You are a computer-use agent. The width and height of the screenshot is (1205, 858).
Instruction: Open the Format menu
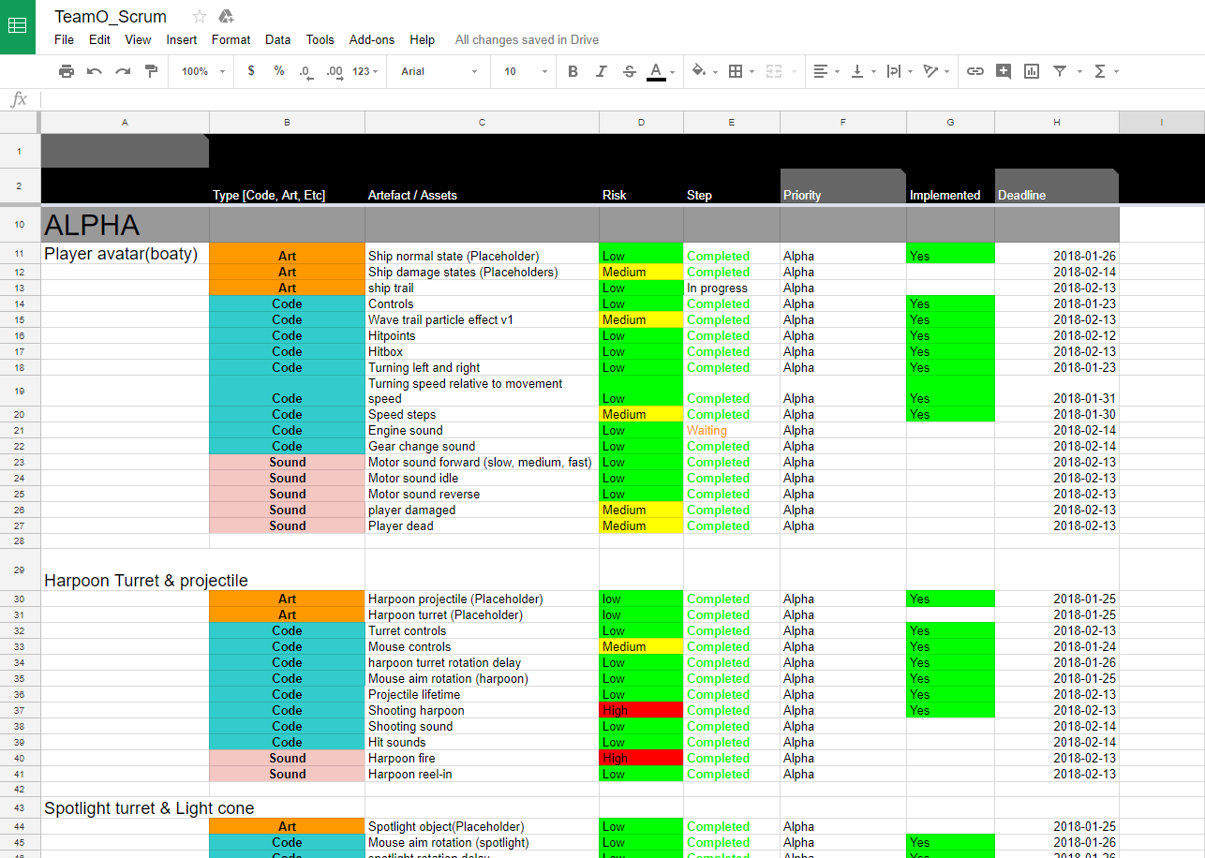point(231,39)
